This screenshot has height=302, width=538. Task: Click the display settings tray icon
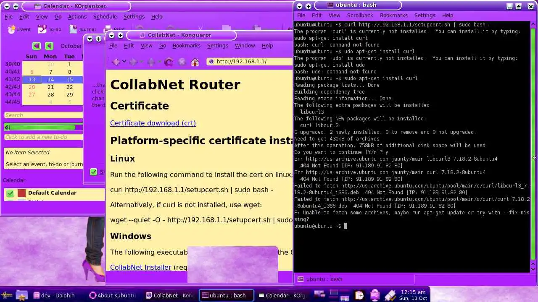click(319, 294)
